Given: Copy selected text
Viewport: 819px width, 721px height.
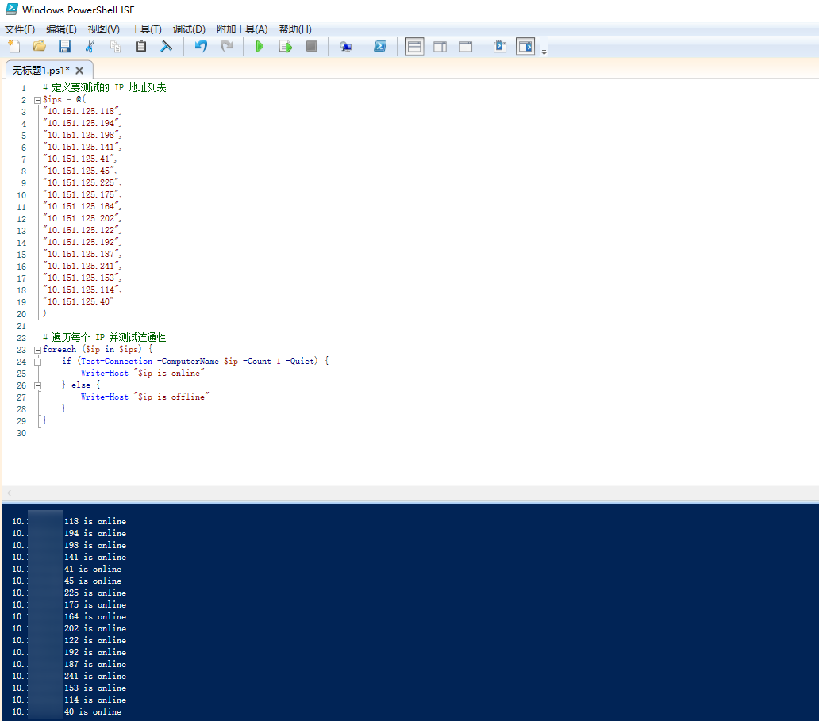Looking at the screenshot, I should tap(115, 47).
